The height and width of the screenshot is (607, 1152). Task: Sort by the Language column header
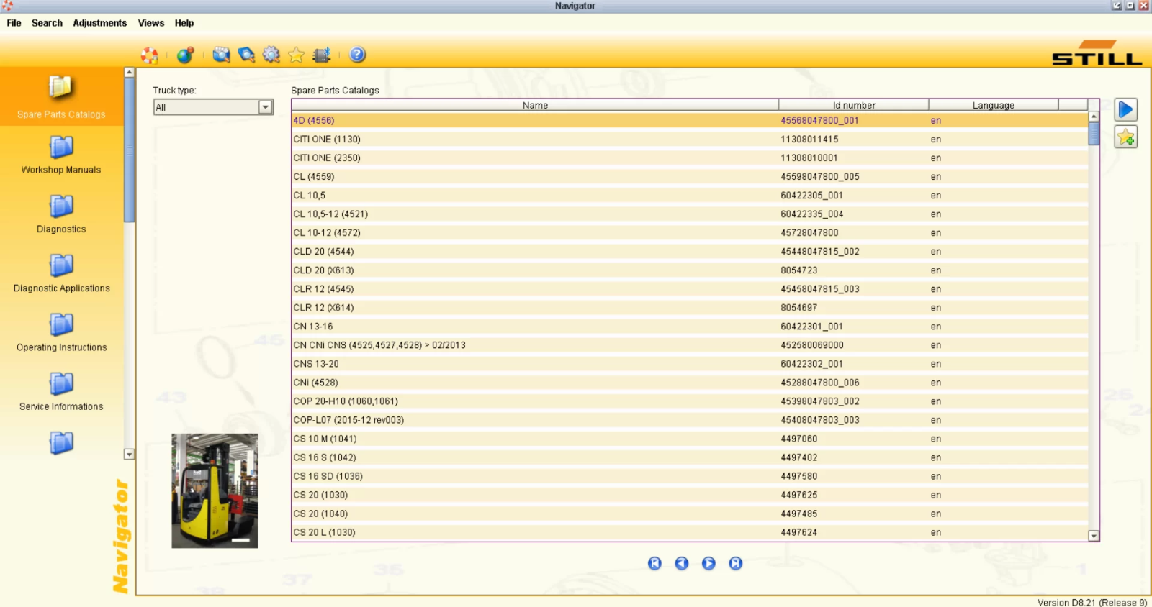click(x=994, y=105)
